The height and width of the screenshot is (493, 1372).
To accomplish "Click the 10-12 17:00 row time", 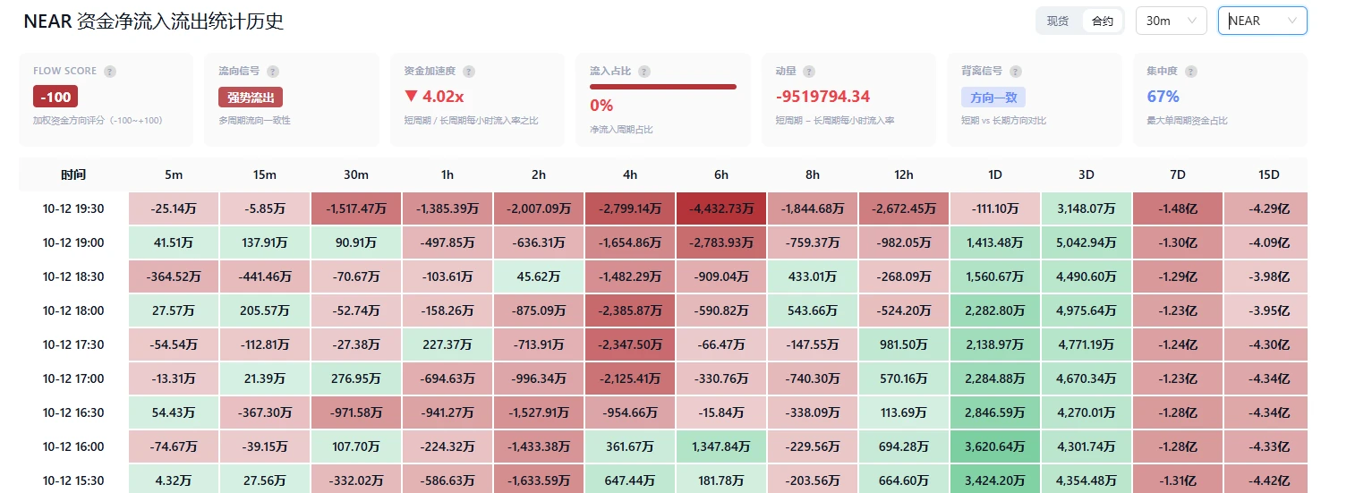I will coord(73,378).
